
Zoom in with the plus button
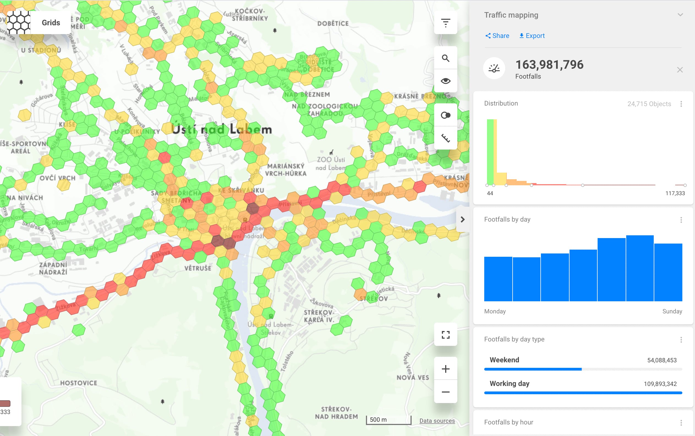pyautogui.click(x=445, y=369)
